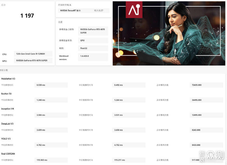Click the AI benchmark logo icon

click(x=134, y=10)
